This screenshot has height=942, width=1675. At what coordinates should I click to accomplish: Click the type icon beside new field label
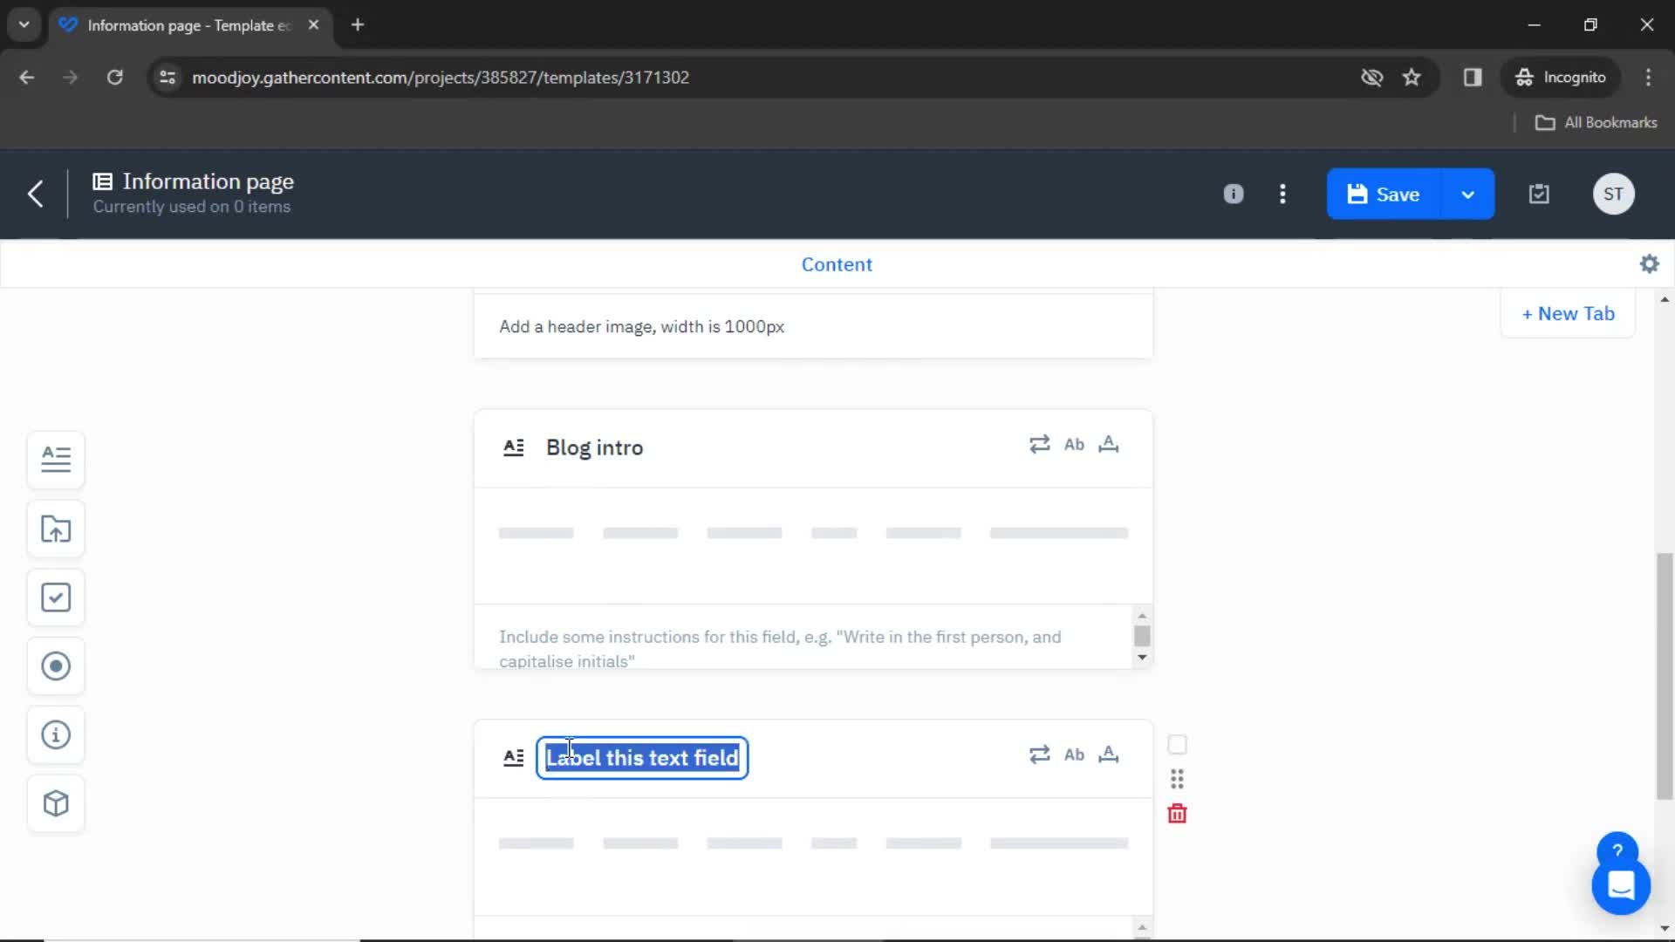pos(514,757)
